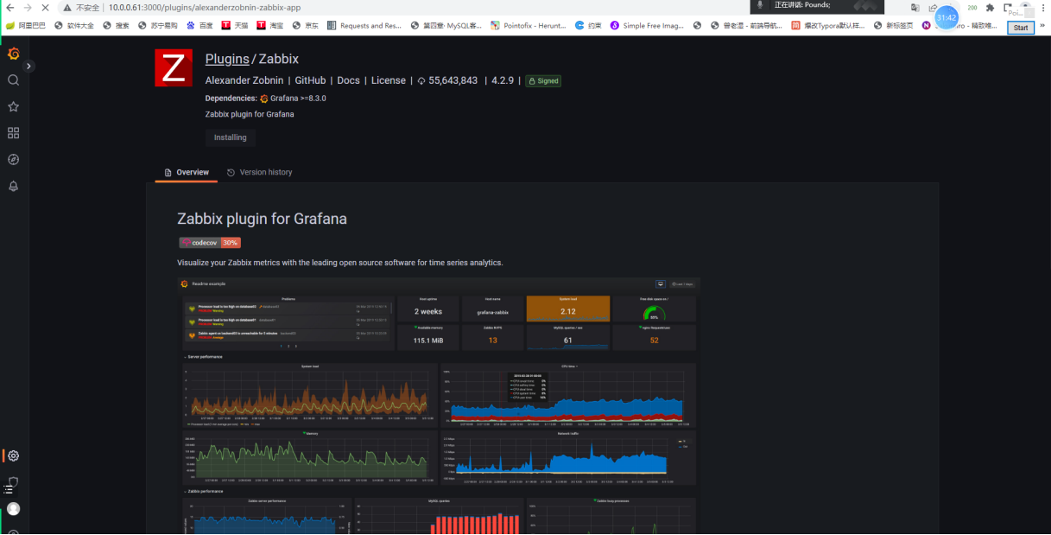Open the plugin Docs link
Screen dimensions: 1051x535
[x=348, y=80]
